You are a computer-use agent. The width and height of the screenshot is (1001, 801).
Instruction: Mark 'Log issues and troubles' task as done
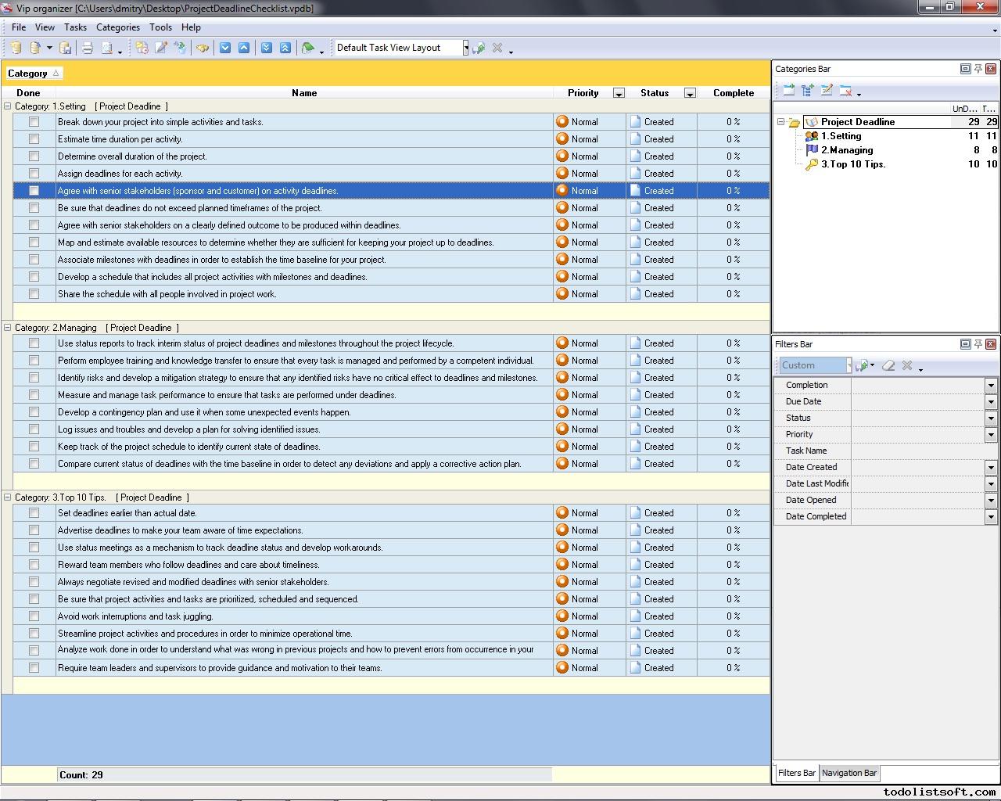(x=34, y=429)
